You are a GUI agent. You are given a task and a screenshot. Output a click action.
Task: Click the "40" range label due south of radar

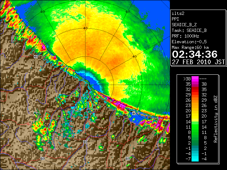(85, 142)
